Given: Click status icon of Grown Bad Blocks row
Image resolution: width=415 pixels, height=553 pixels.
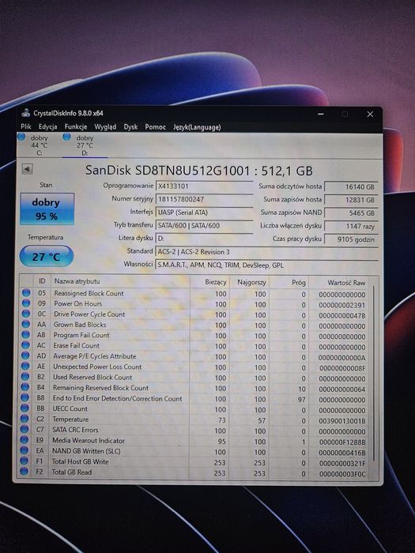Looking at the screenshot, I should pos(26,324).
